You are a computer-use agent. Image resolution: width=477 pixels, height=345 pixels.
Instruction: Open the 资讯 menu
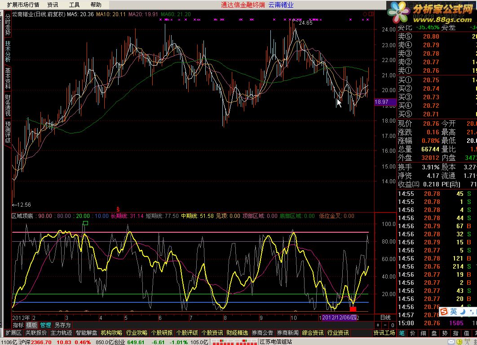(x=53, y=4)
